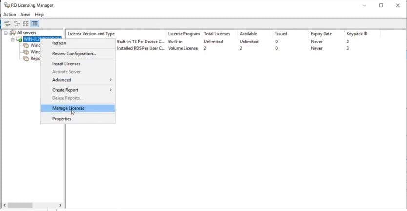Sort by the Expiry Date column header

(x=321, y=34)
